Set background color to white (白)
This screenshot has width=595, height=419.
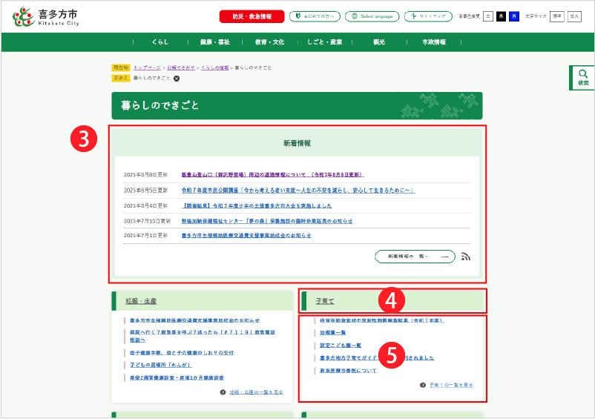488,16
